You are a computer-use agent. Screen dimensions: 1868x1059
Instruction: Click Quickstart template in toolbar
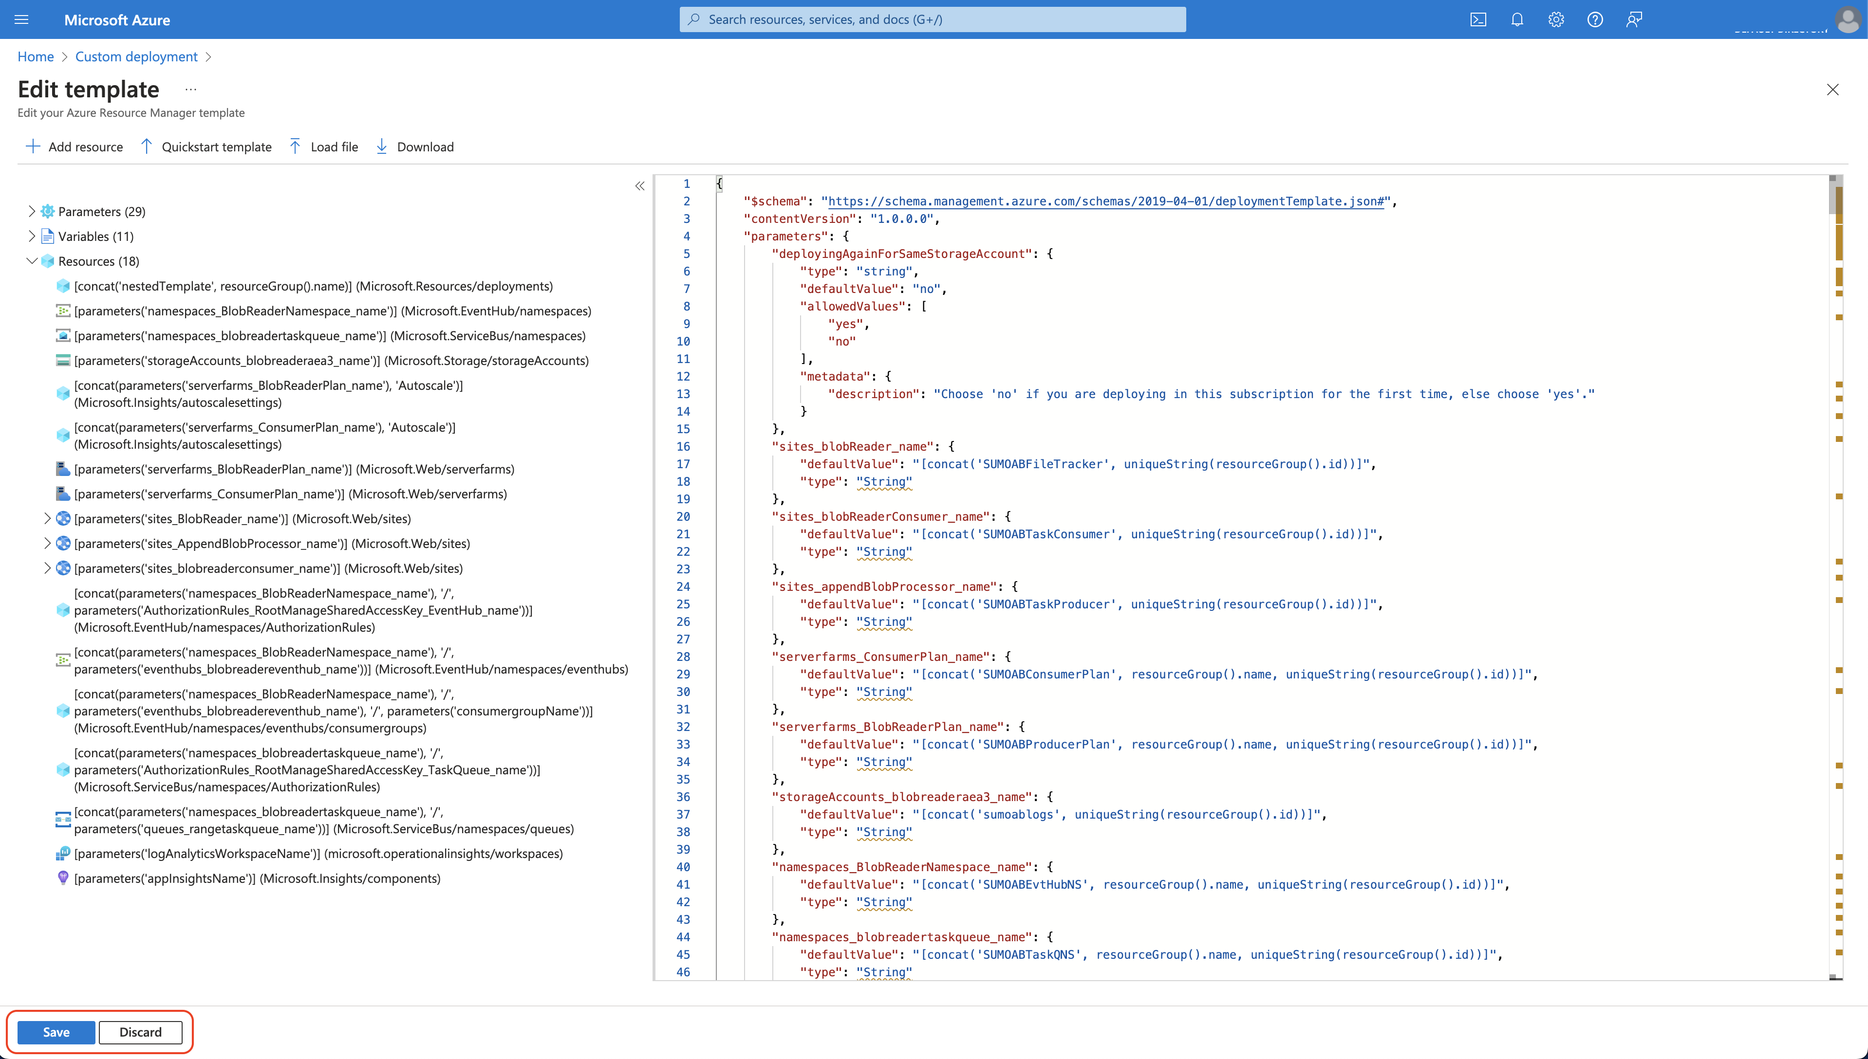[x=206, y=147]
